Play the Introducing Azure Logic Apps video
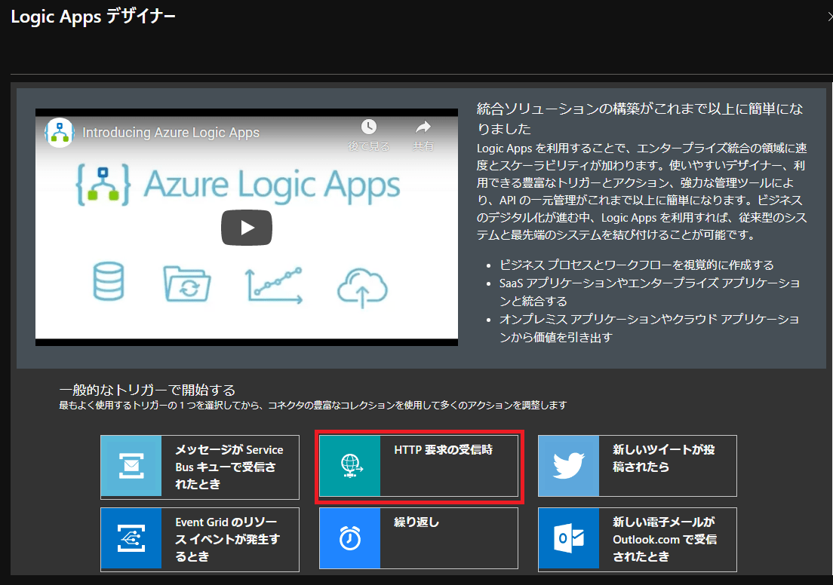The image size is (833, 585). [247, 228]
